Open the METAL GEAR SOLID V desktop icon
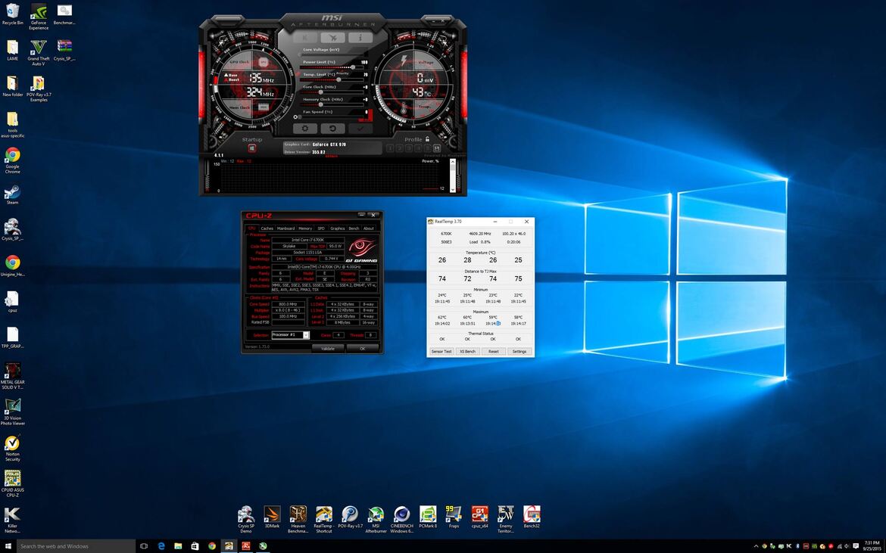This screenshot has height=553, width=886. coord(12,377)
